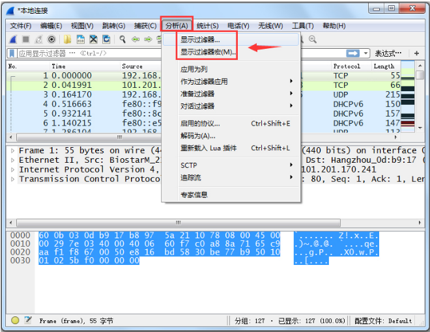The image size is (430, 332).
Task: Click the packet minimap color strip
Action: coord(407,97)
